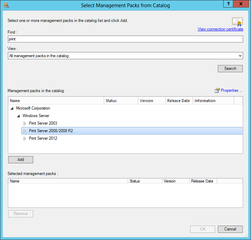The image size is (251, 240).
Task: Sort catalog list by Version column
Action: 152,101
